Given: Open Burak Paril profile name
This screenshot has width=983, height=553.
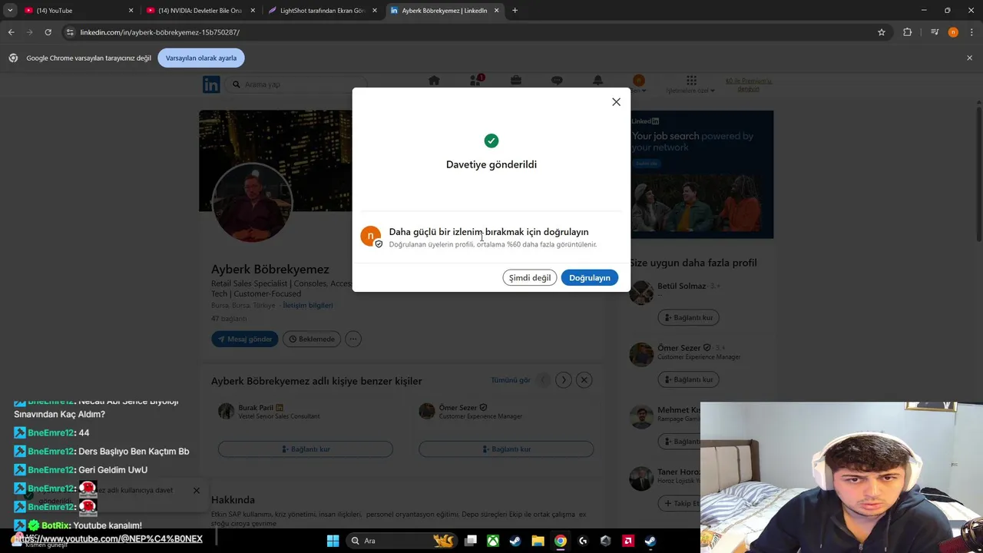Looking at the screenshot, I should tap(256, 408).
